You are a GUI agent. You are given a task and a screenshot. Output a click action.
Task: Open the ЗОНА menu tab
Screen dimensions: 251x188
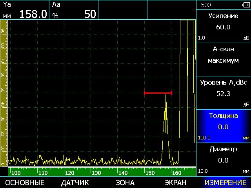125,183
